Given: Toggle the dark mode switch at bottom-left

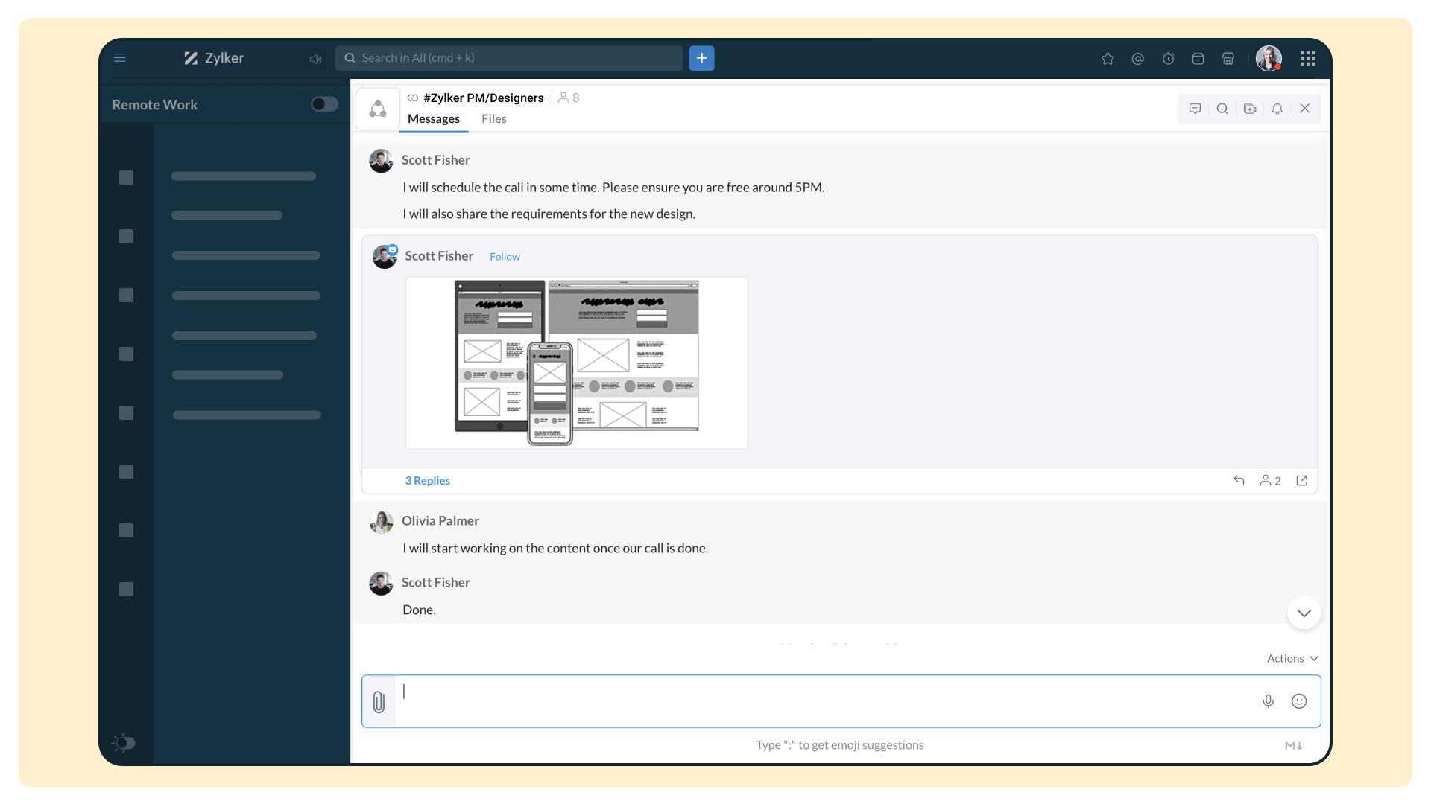Looking at the screenshot, I should [124, 743].
